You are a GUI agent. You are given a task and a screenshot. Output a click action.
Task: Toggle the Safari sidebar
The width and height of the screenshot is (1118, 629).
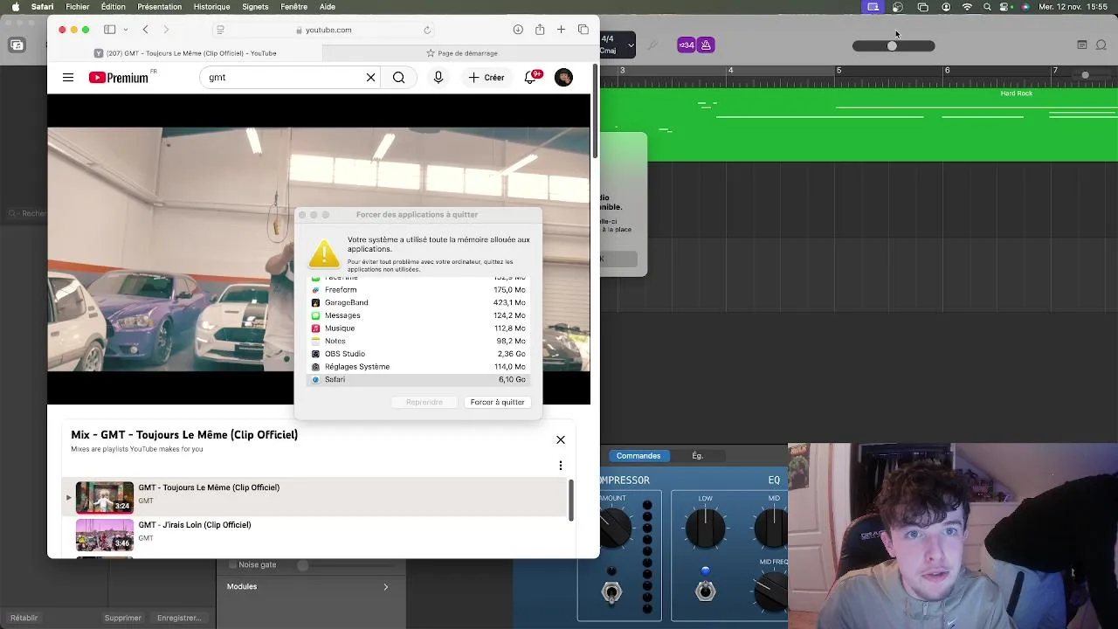[110, 30]
